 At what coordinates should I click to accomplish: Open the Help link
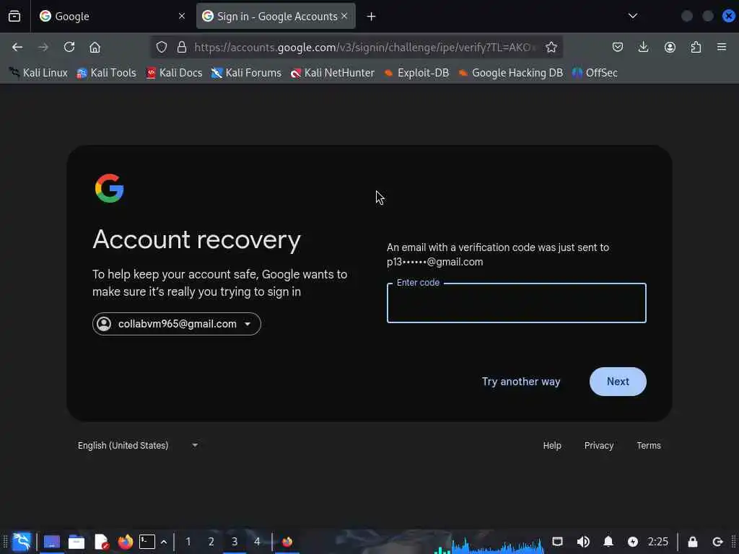point(552,446)
